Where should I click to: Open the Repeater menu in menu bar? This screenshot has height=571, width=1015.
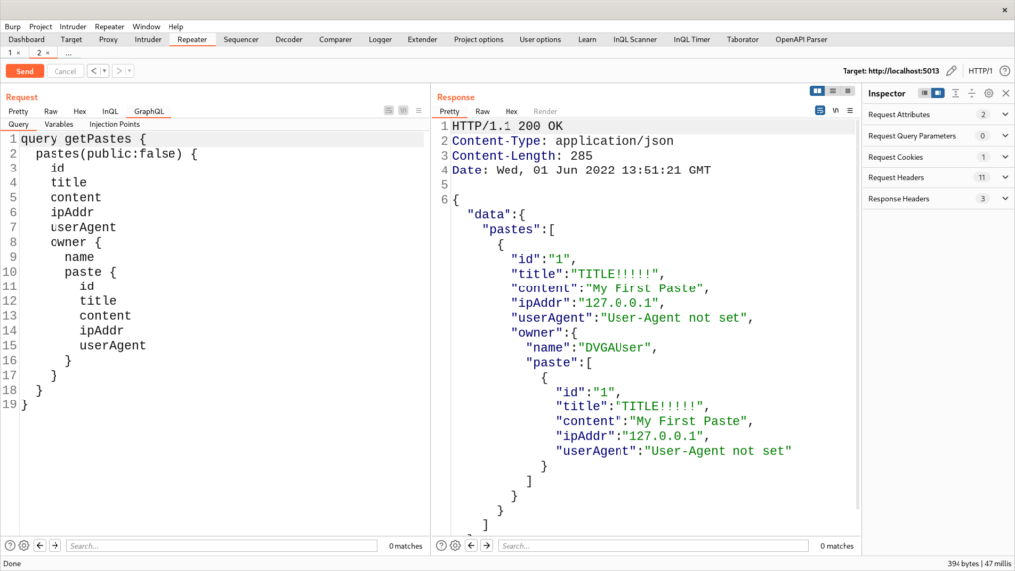[x=109, y=26]
